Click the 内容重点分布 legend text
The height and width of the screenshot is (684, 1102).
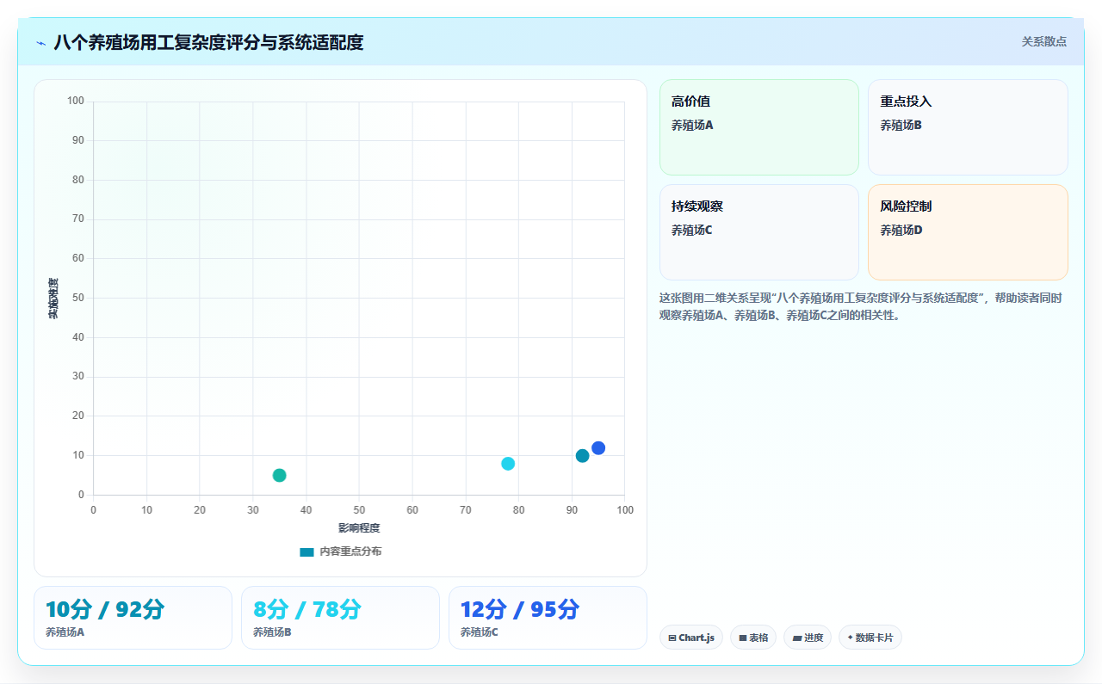[x=350, y=552]
